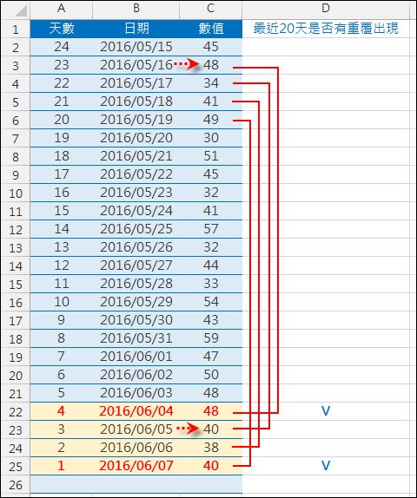Click date cell 2016/05/26

[x=136, y=247]
